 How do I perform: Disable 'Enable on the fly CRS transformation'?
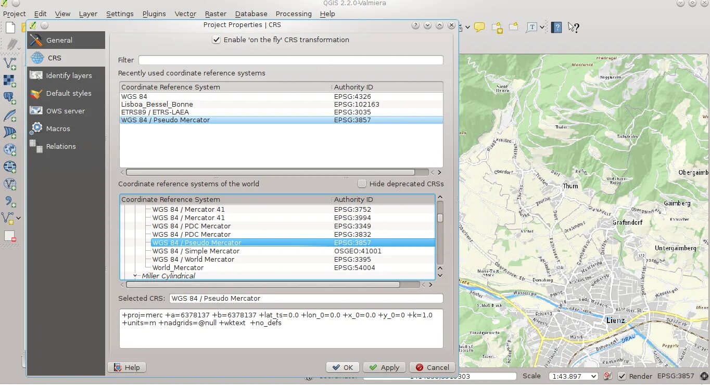[x=217, y=40]
